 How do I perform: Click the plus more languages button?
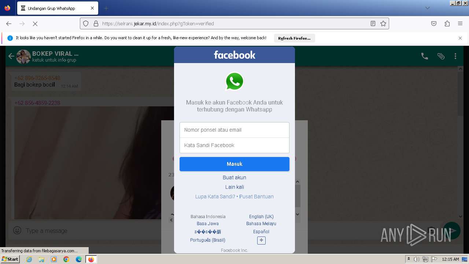point(261,241)
